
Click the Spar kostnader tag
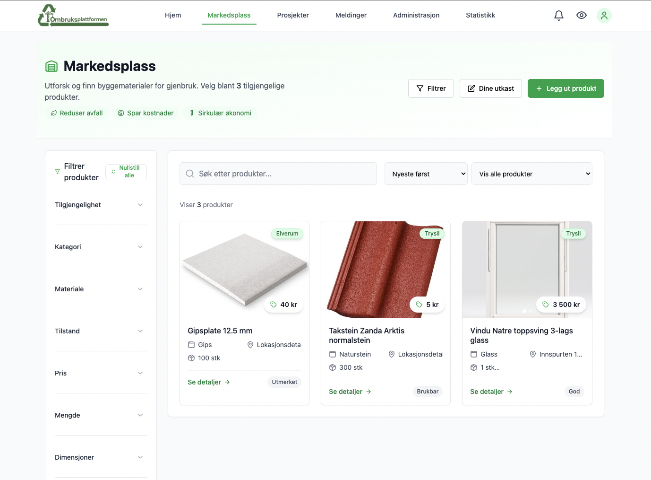[146, 113]
